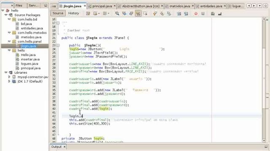This screenshot has height=151, width=270.
Task: Close the entidades.java tab
Action: click(x=225, y=6)
